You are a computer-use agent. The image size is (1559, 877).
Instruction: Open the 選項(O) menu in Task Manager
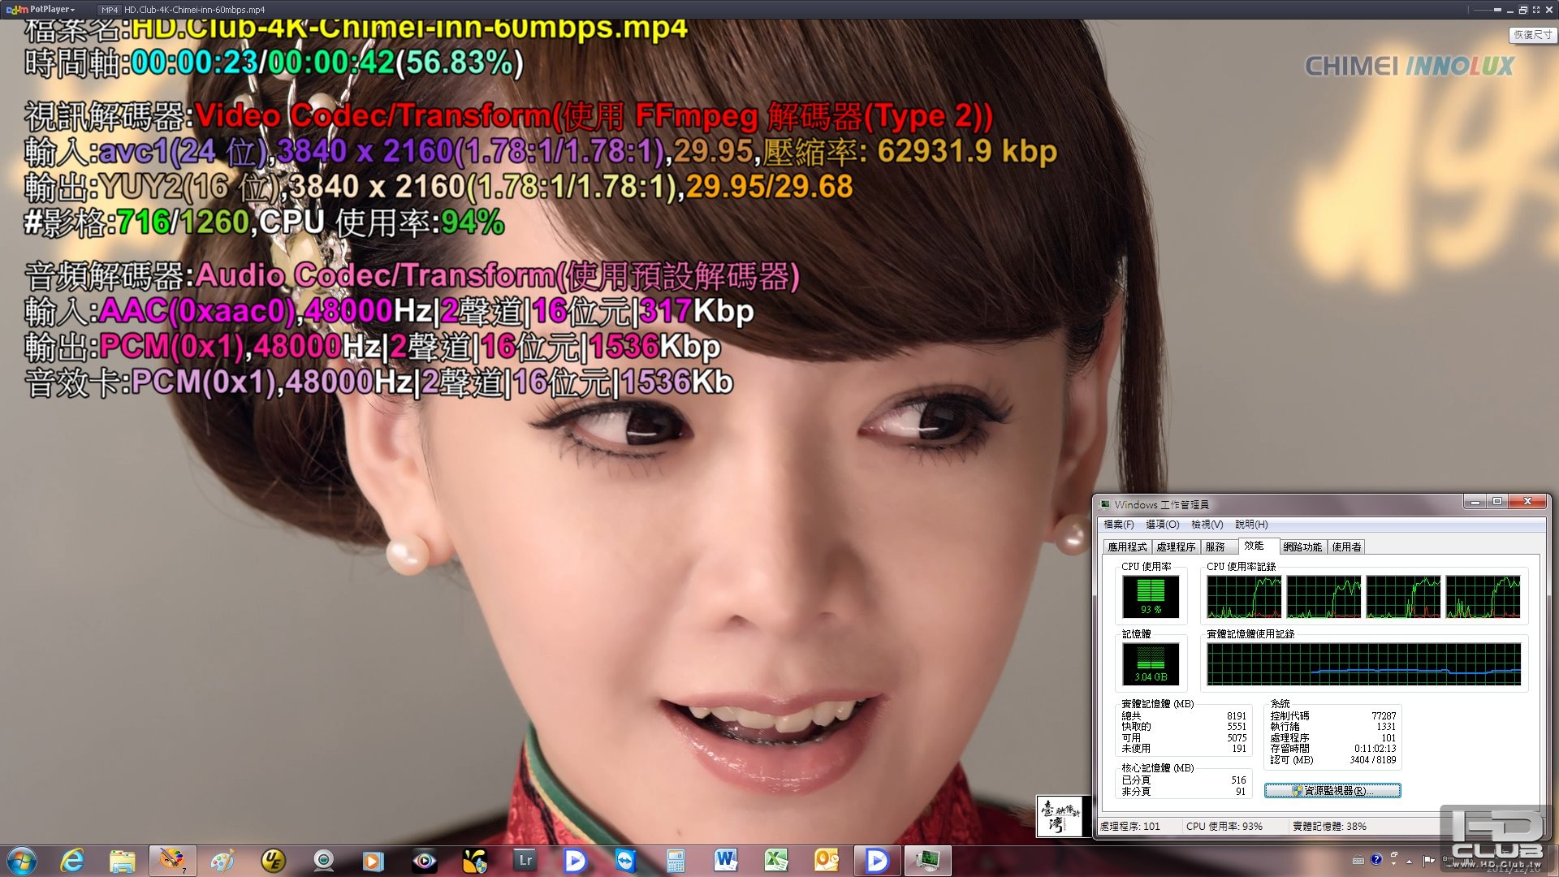[1162, 525]
